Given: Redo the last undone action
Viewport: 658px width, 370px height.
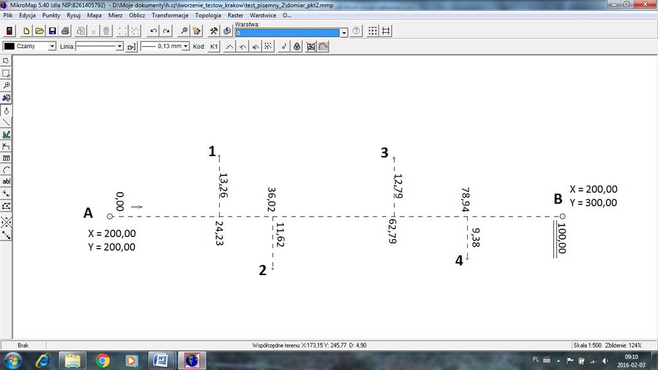Looking at the screenshot, I should click(x=166, y=31).
